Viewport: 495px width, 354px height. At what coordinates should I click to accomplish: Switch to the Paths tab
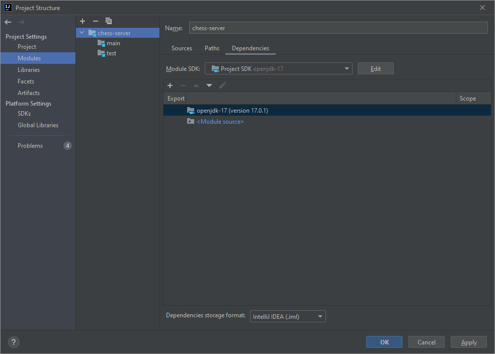pos(212,48)
